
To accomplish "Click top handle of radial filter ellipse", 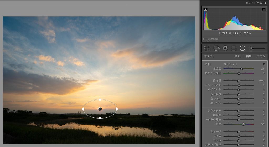I will [x=100, y=99].
